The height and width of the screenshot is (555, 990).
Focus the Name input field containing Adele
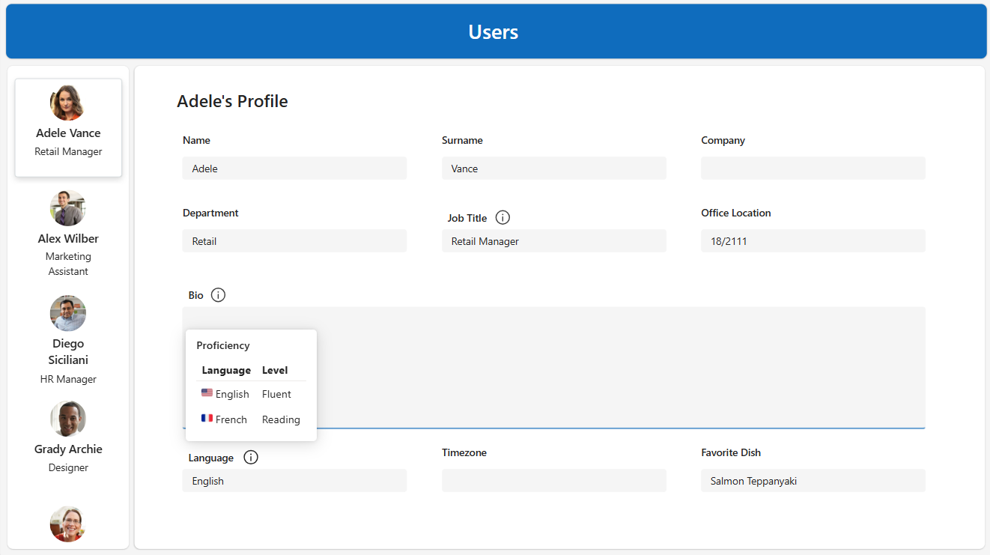click(294, 169)
